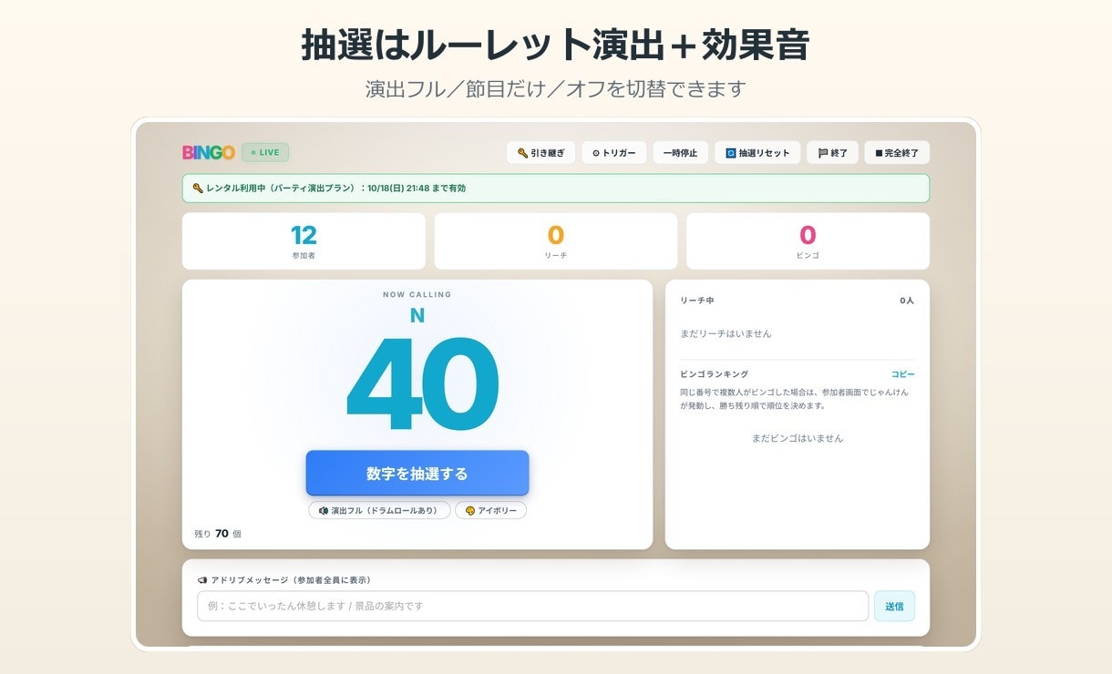Click the 引き継ぎ key button

coord(541,153)
